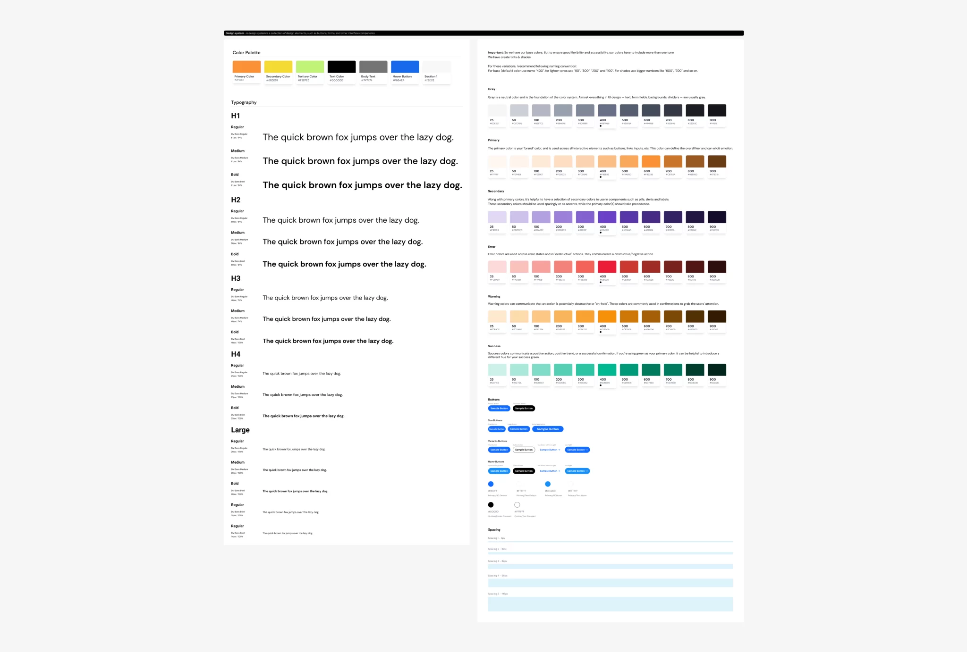Image resolution: width=967 pixels, height=652 pixels.
Task: Pick the Gray 50 swatch
Action: pos(519,110)
